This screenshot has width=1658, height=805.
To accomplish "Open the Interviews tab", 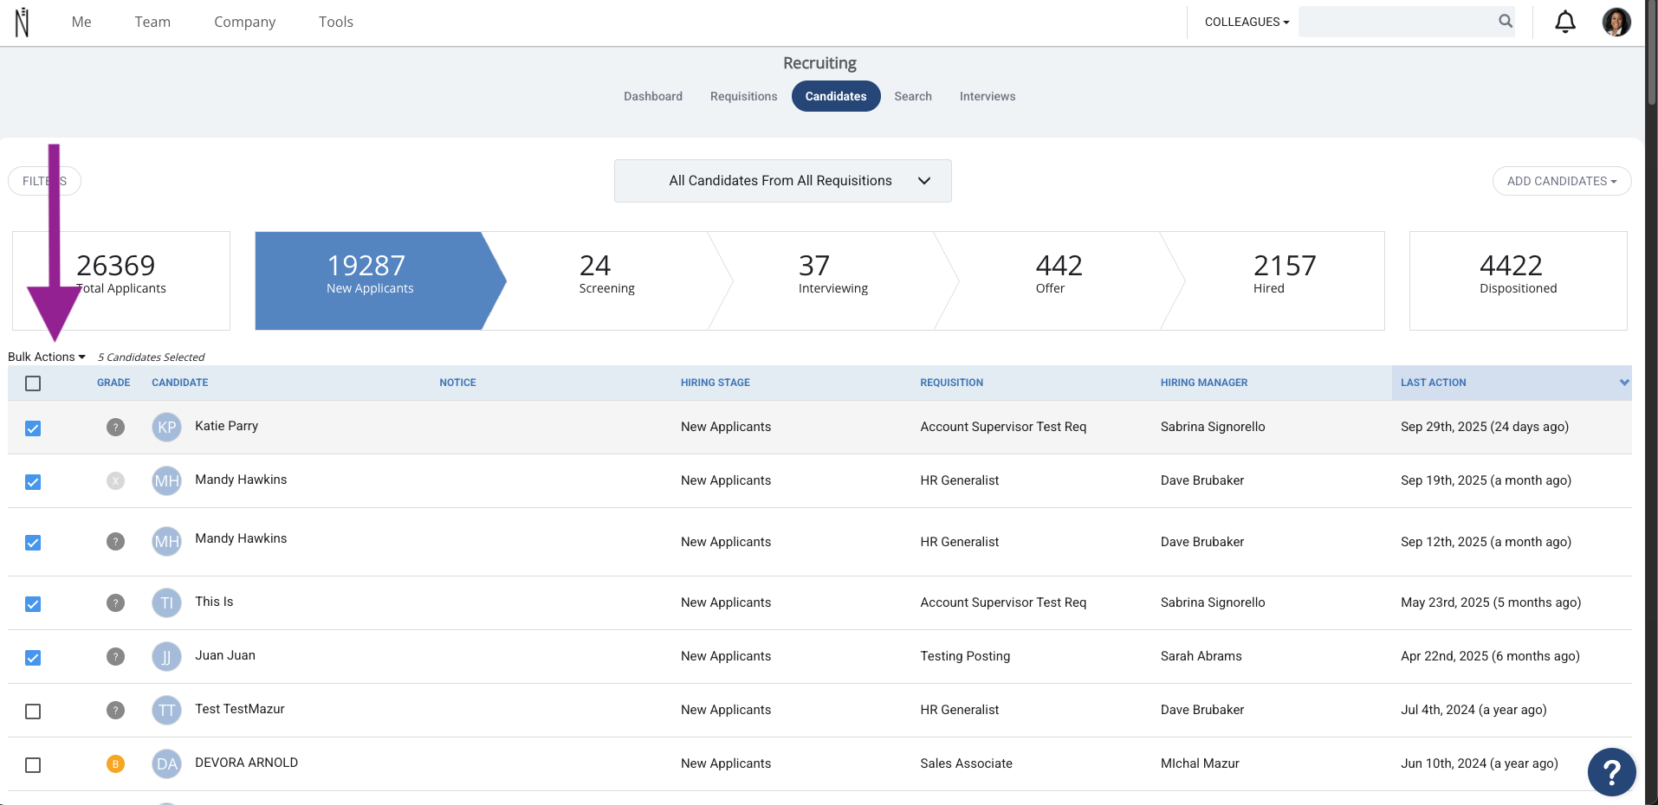I will coord(987,96).
